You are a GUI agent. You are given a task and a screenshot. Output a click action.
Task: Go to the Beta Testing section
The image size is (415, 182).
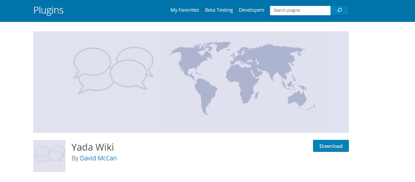(x=219, y=10)
